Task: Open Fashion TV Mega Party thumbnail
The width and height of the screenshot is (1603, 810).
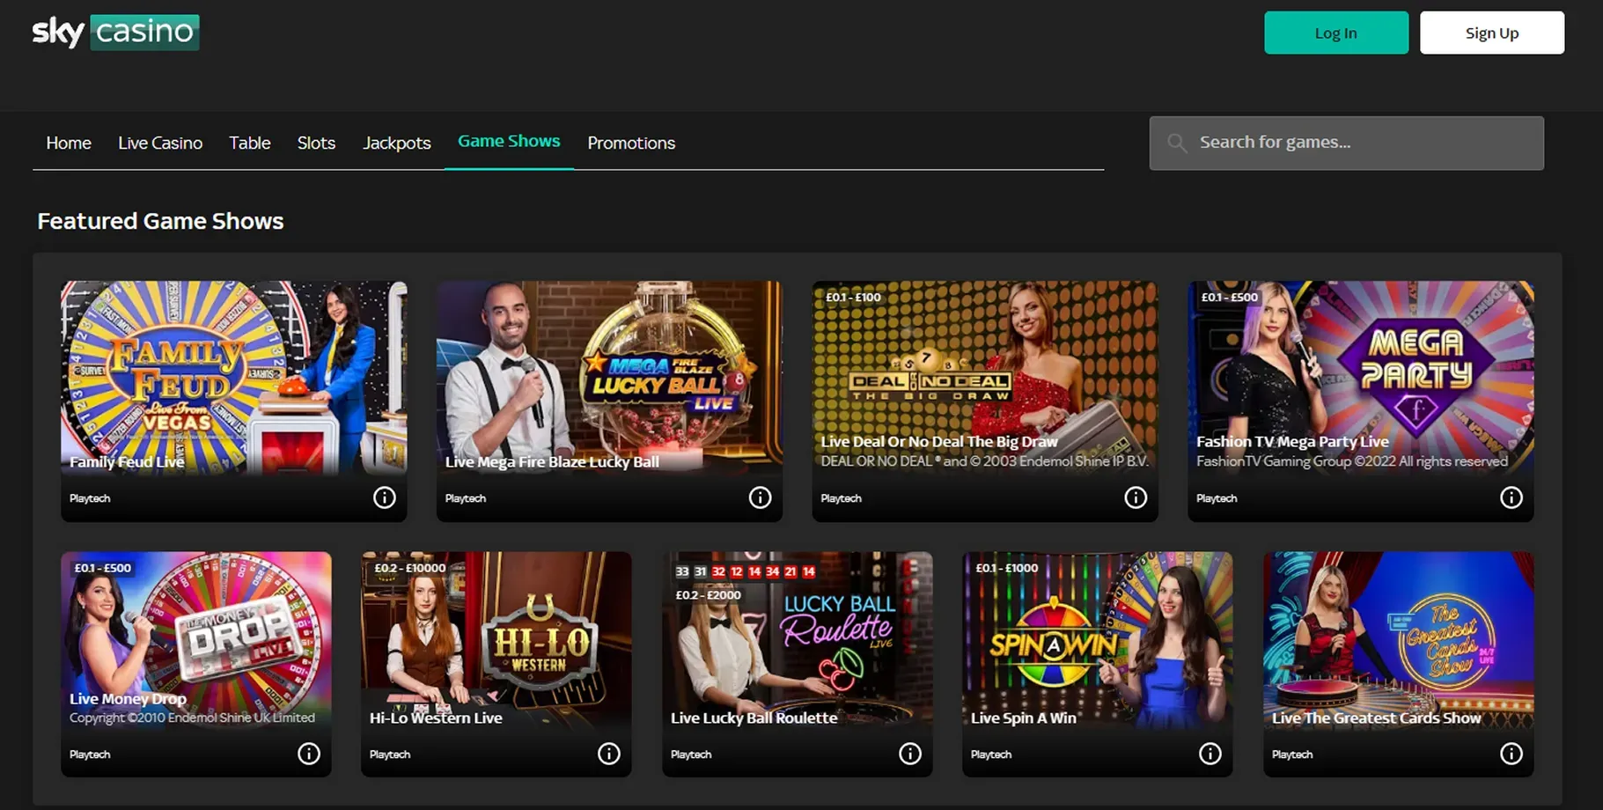Action: (1361, 378)
